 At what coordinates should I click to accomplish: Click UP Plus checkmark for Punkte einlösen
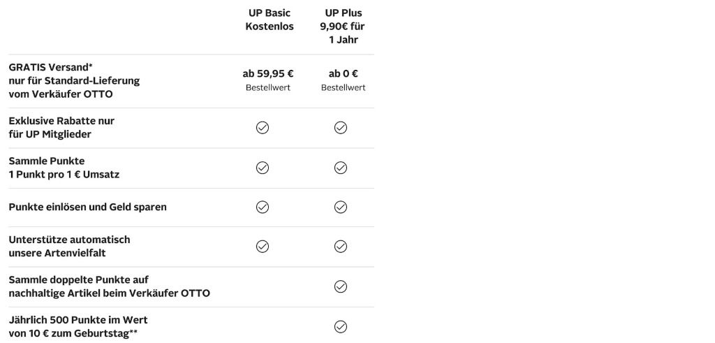[x=341, y=207]
